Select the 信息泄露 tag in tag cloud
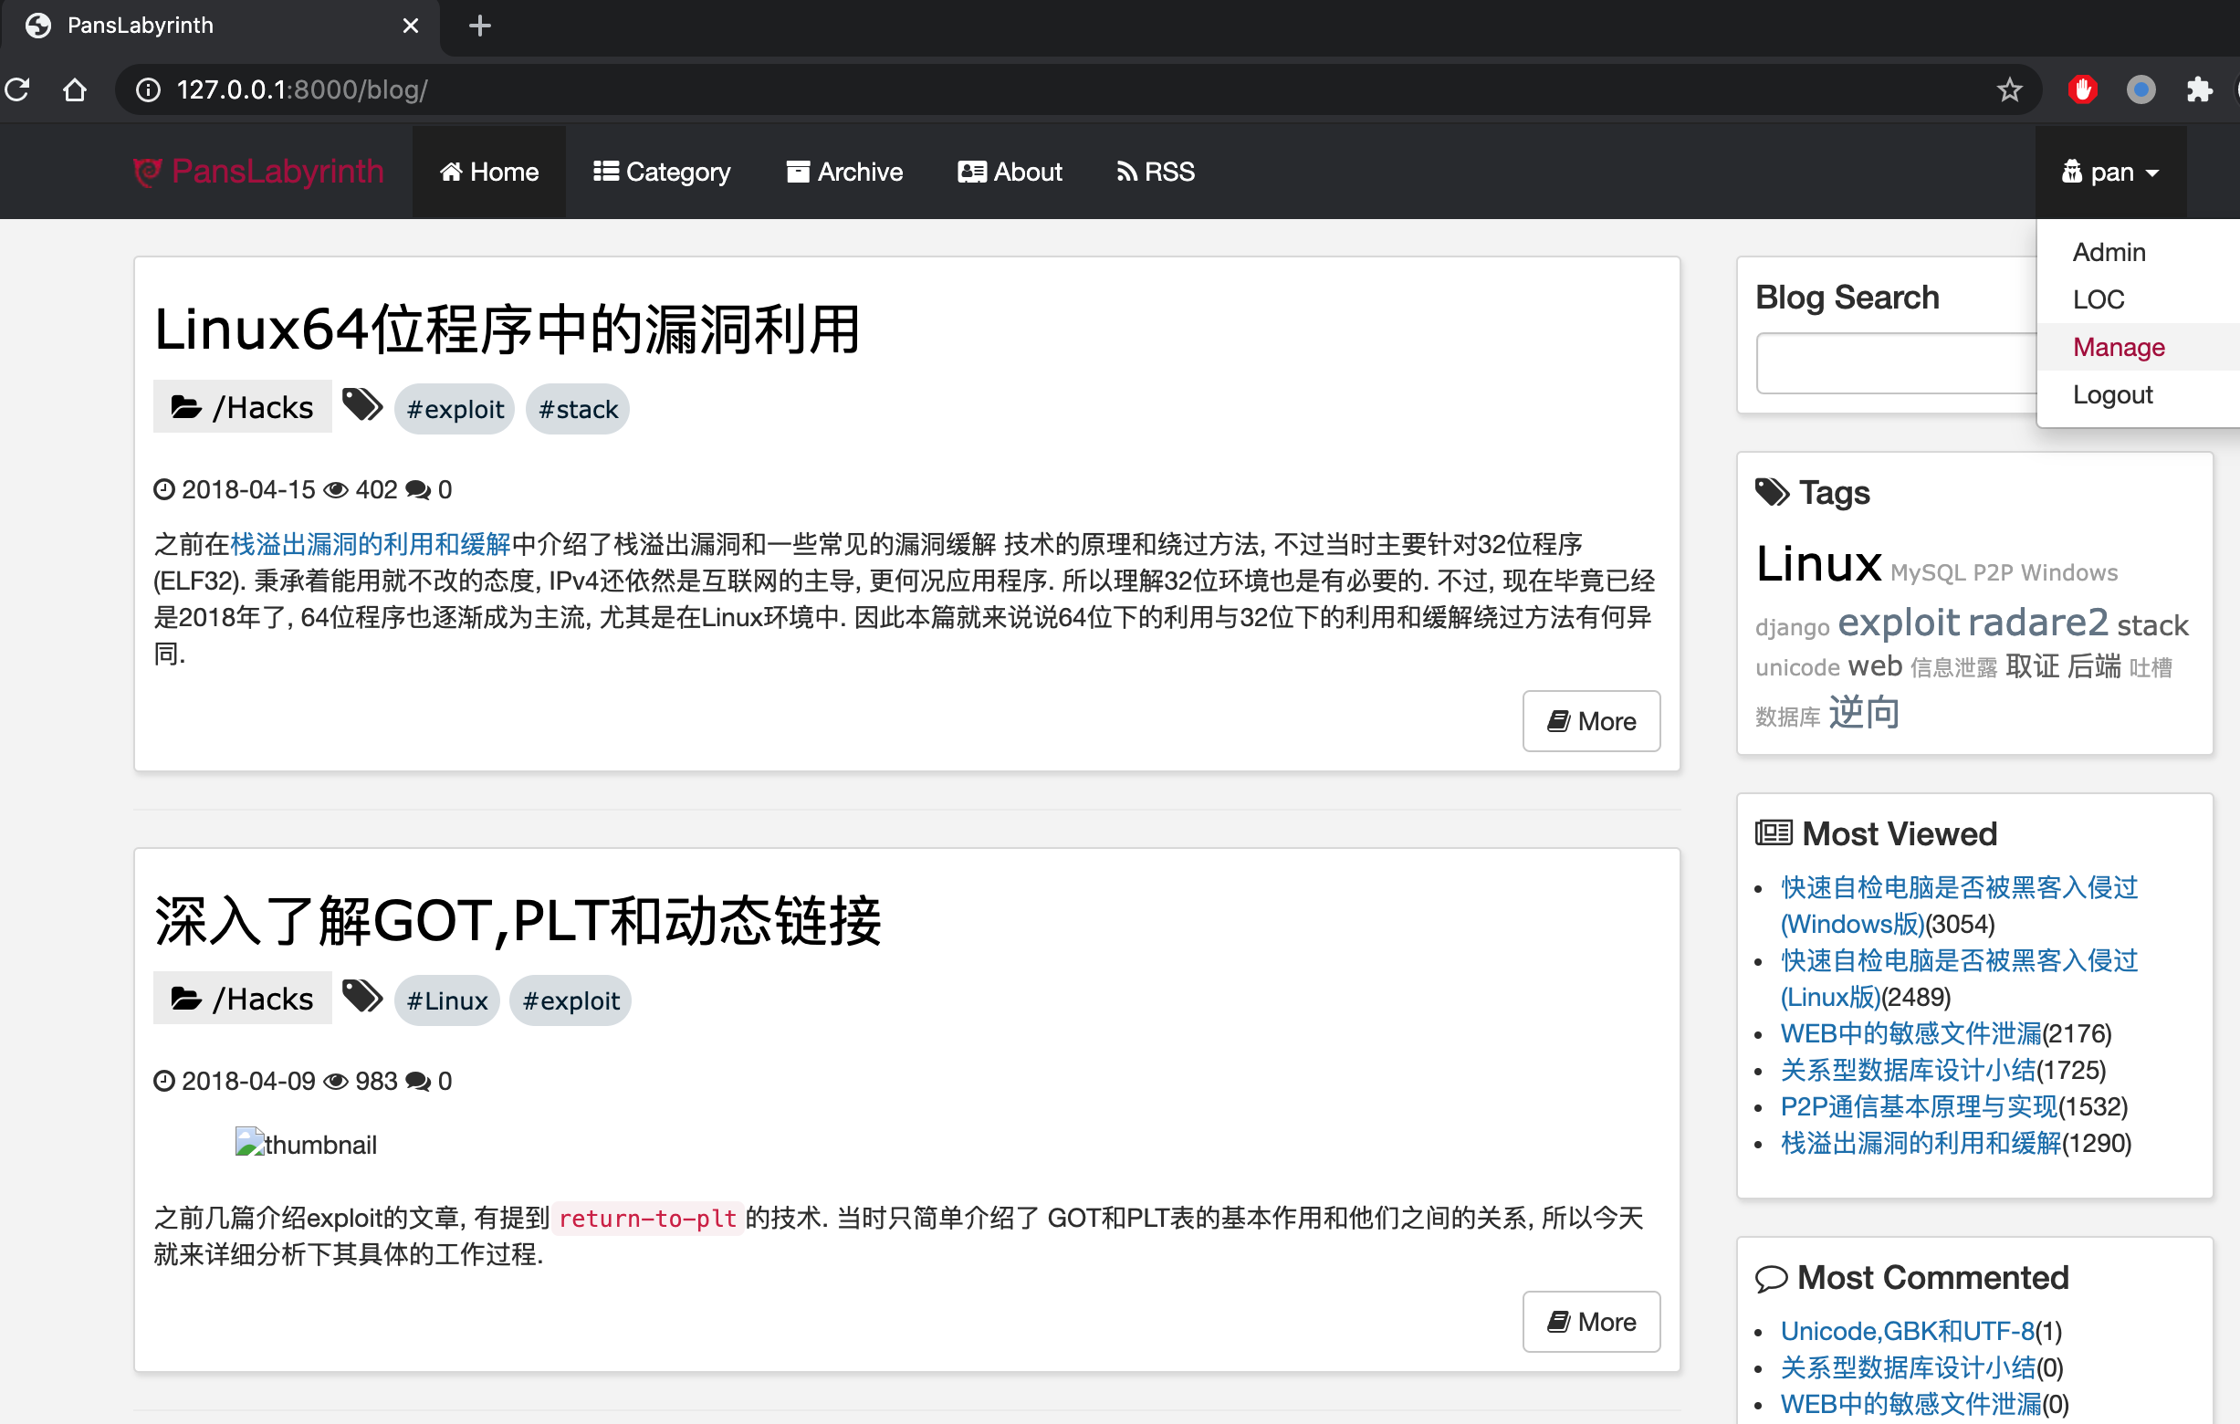2240x1424 pixels. 1953,667
